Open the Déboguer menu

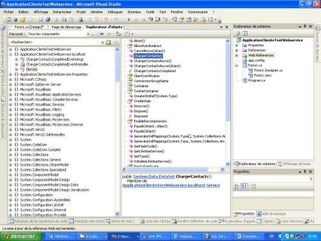click(115, 12)
